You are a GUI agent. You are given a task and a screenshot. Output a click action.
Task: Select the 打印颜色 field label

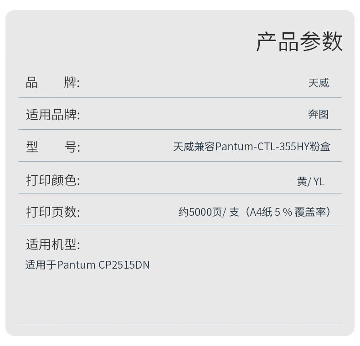[x=52, y=180]
